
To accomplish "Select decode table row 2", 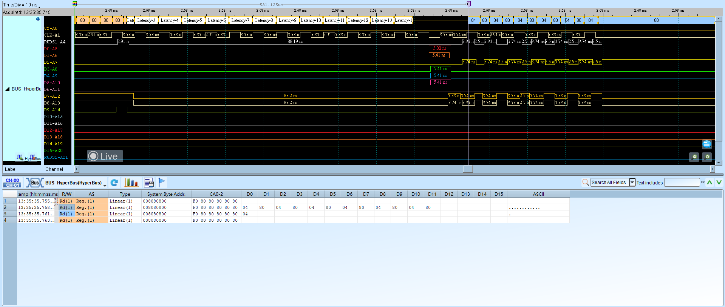I will pyautogui.click(x=286, y=207).
